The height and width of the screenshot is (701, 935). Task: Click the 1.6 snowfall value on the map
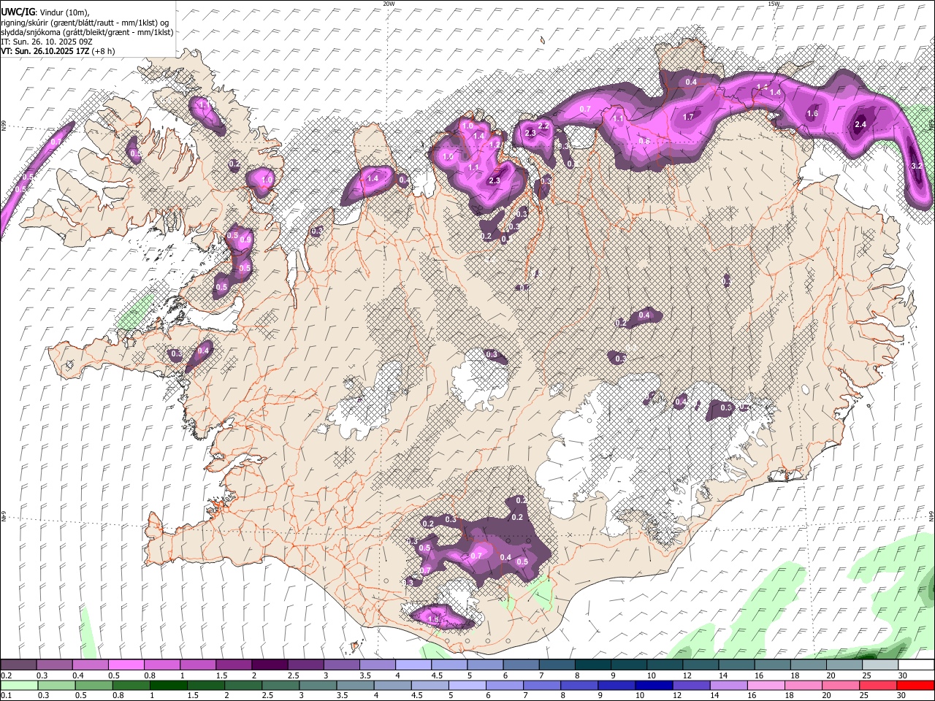812,114
